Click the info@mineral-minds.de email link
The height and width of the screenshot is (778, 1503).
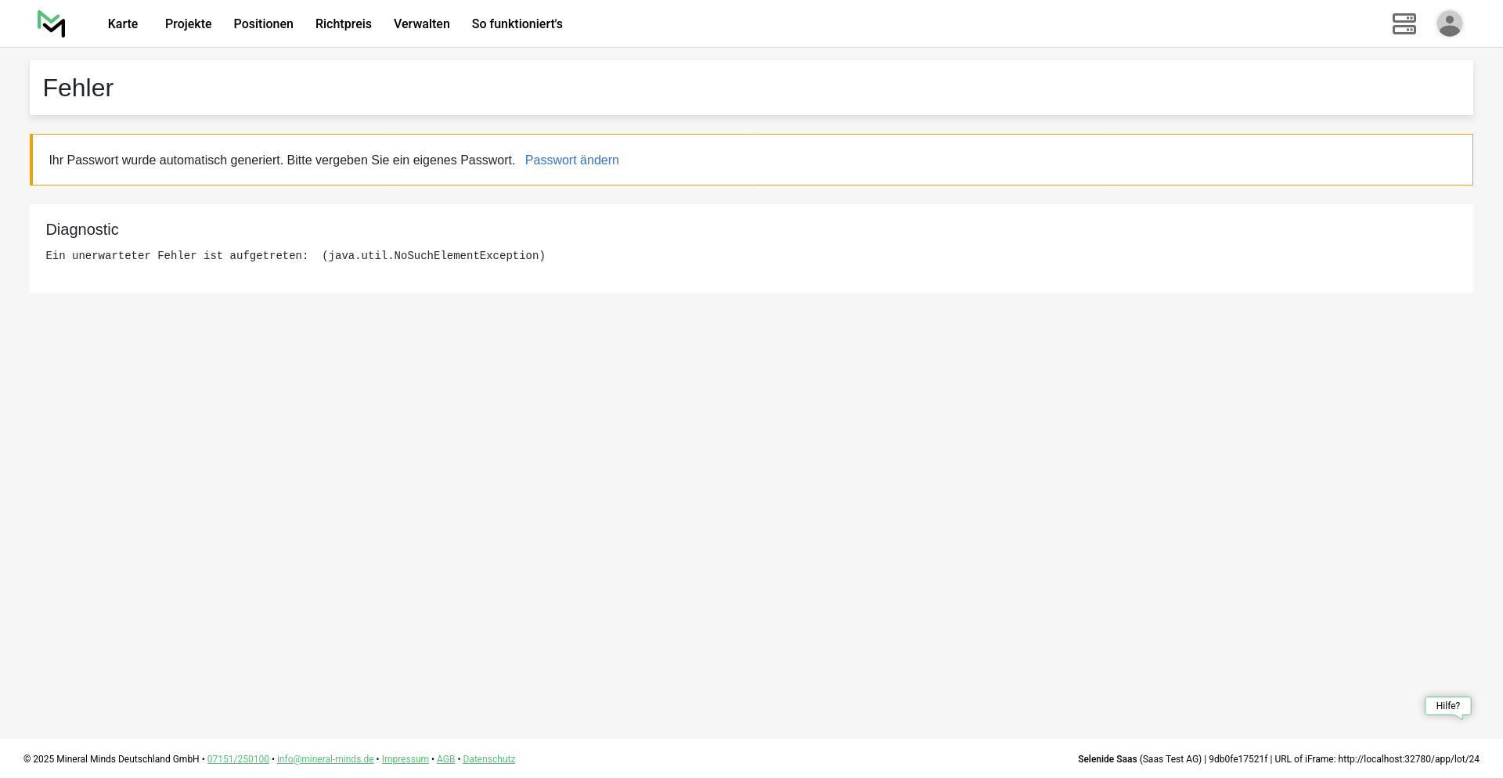(325, 759)
